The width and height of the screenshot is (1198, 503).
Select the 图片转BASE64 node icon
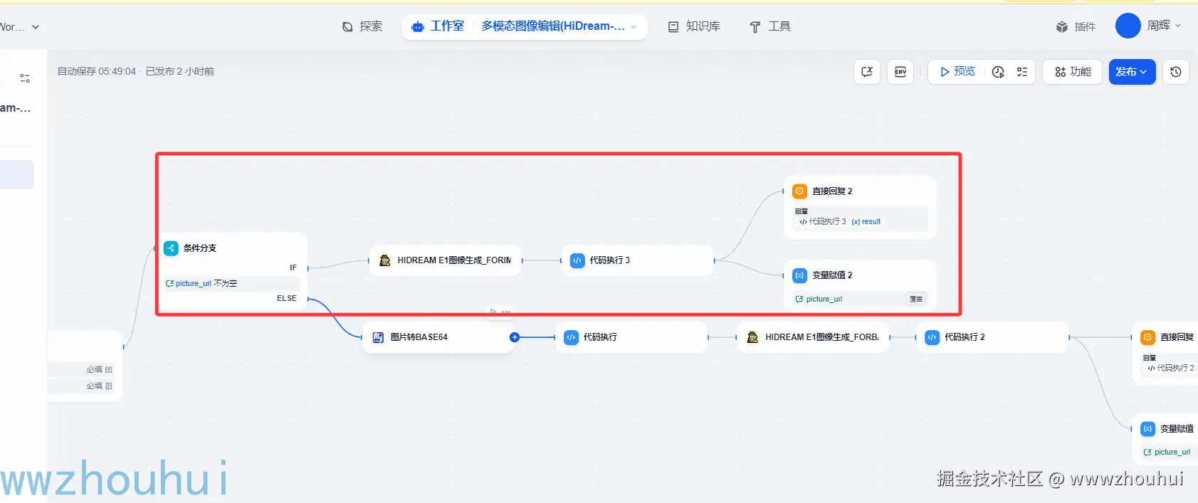(378, 337)
